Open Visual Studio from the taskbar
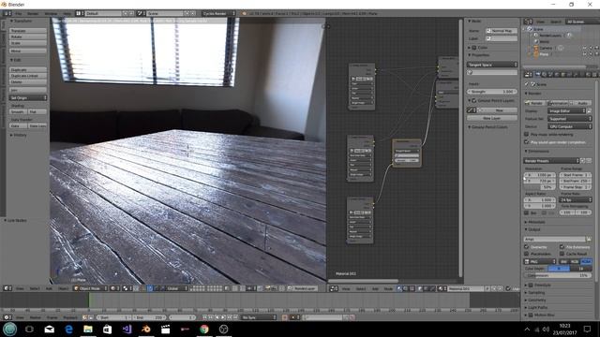The width and height of the screenshot is (600, 337). tap(127, 329)
